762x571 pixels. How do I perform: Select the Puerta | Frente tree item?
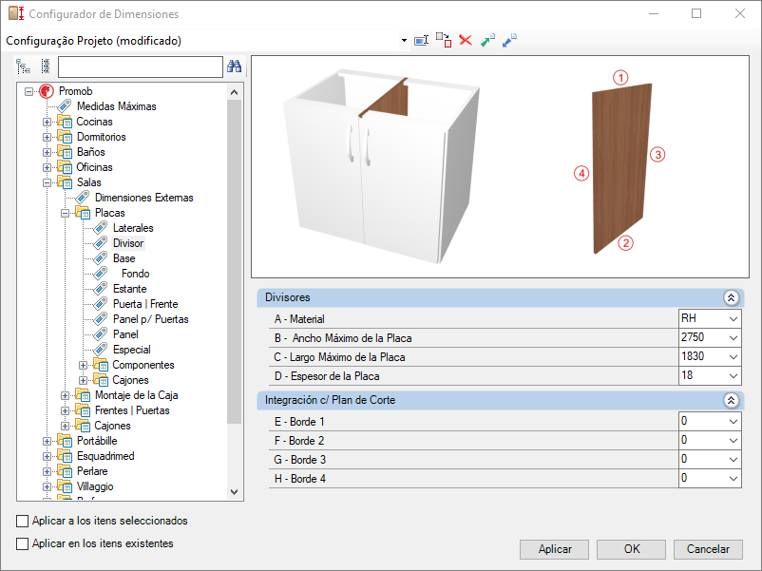coord(145,304)
